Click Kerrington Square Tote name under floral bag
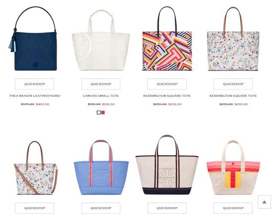This screenshot has height=215, width=273. (x=233, y=96)
